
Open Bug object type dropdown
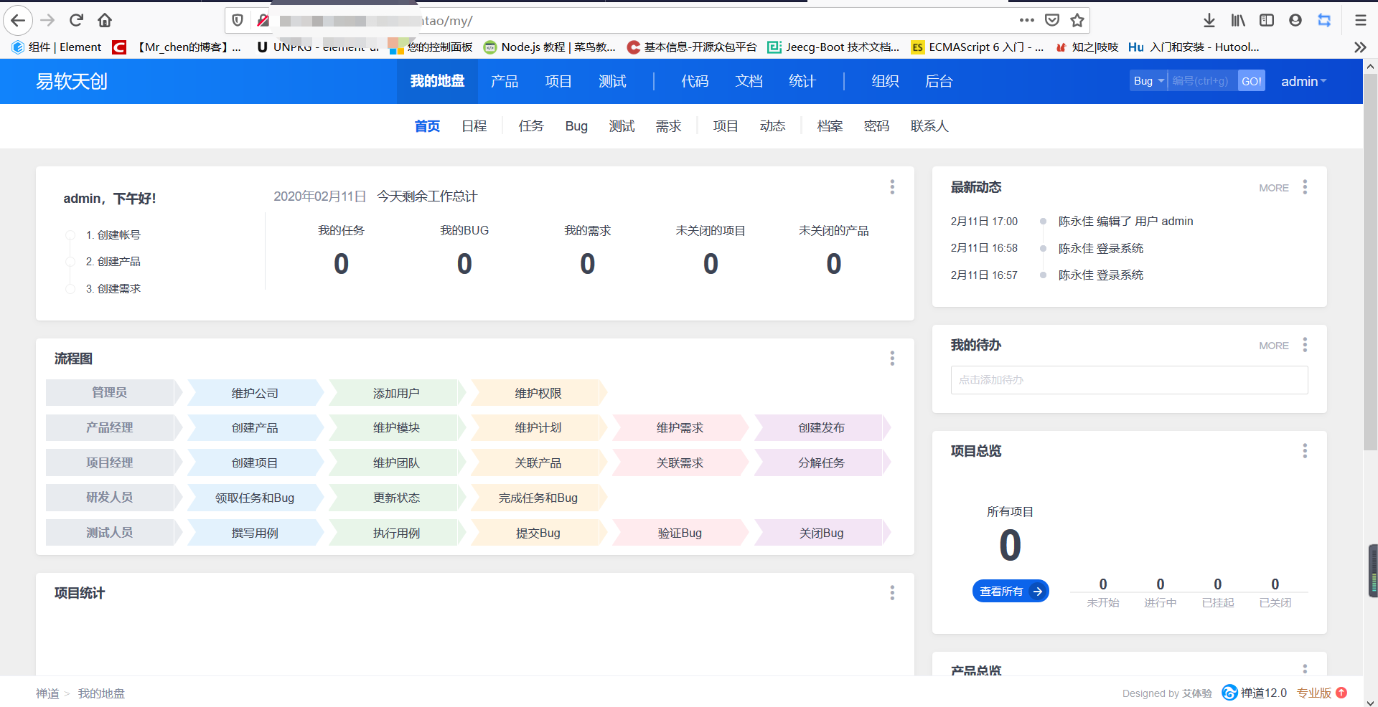[x=1148, y=81]
